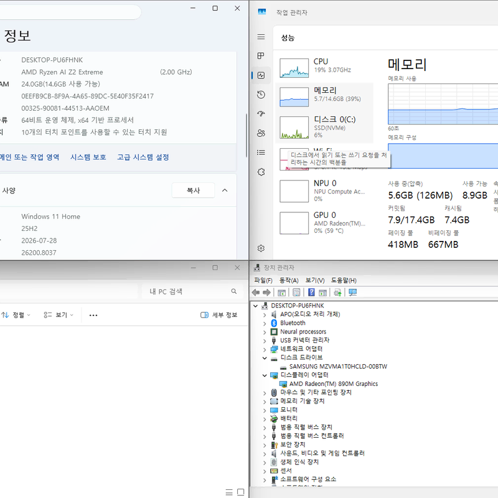Screen dimensions: 498x498
Task: Select 보안 장치 tree row
Action: (293, 444)
